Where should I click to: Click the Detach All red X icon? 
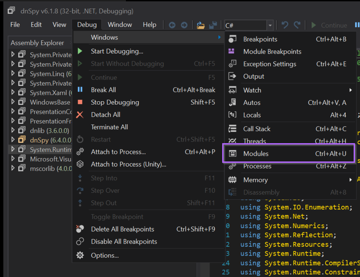pos(80,115)
